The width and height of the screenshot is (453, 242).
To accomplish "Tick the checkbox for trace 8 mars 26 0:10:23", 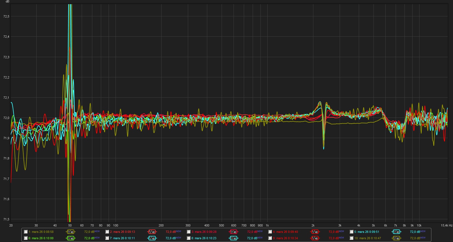I will [x=189, y=238].
